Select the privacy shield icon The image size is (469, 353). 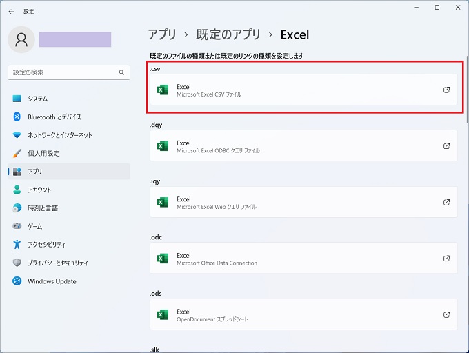coord(17,263)
